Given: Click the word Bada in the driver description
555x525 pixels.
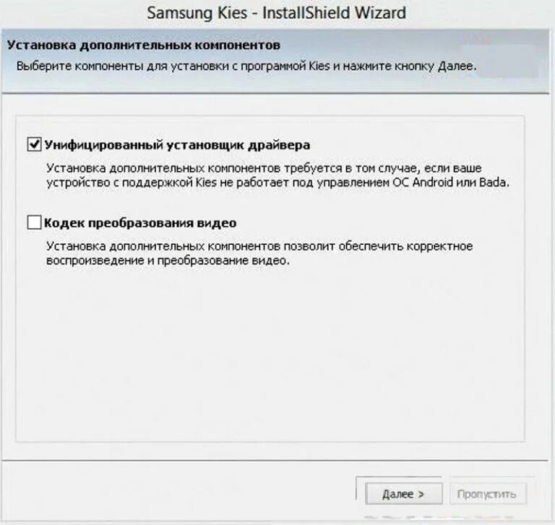Looking at the screenshot, I should click(494, 183).
